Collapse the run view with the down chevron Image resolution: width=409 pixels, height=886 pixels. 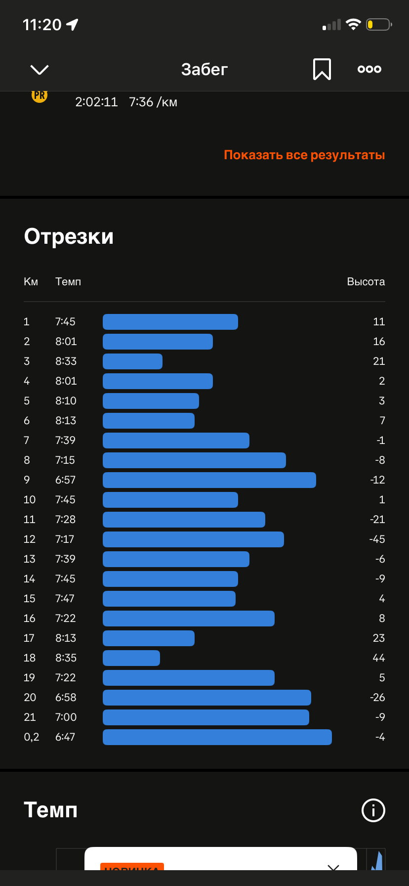pyautogui.click(x=40, y=70)
